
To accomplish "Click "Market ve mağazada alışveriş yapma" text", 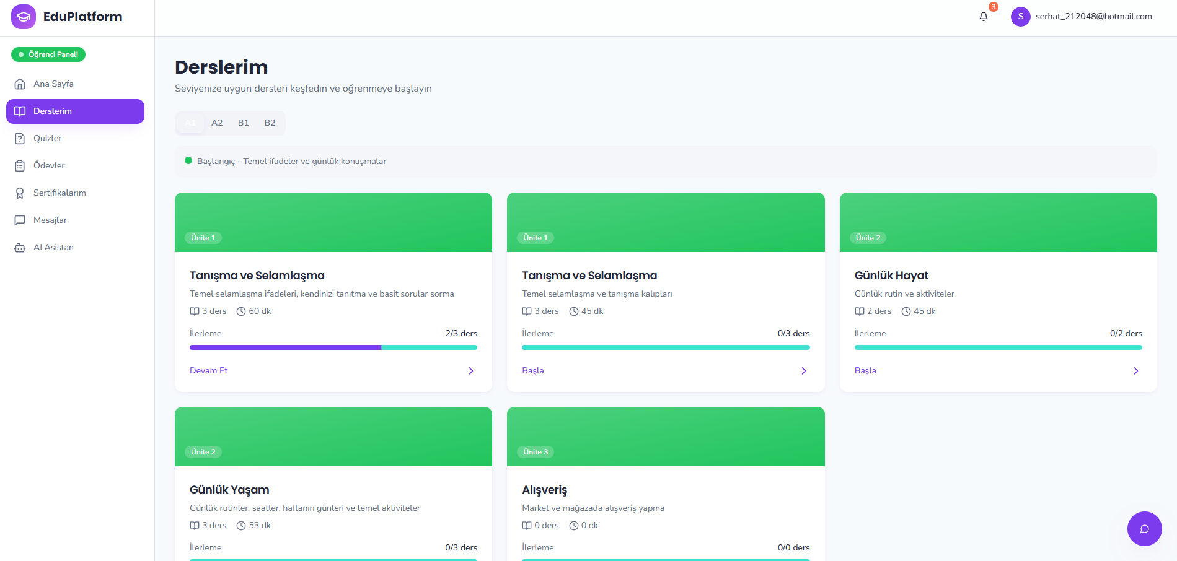I will 593,508.
